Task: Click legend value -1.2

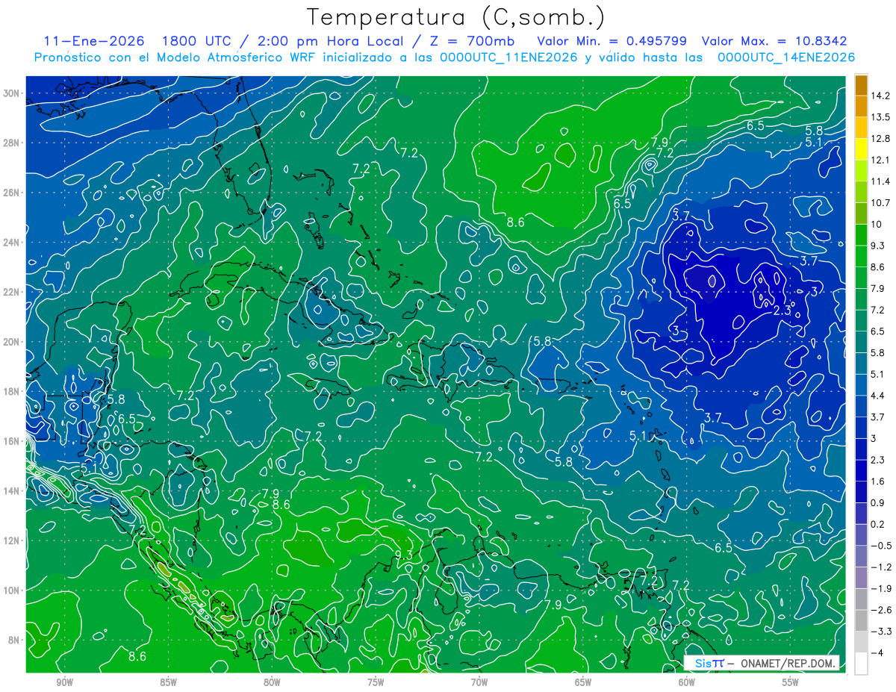Action: coord(882,567)
